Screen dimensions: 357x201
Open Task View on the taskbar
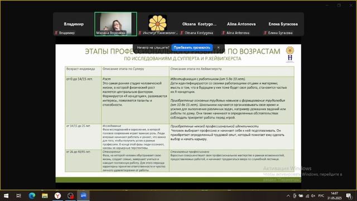point(18,195)
